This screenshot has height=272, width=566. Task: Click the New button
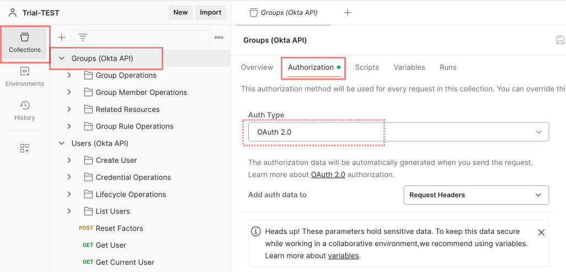(x=180, y=12)
